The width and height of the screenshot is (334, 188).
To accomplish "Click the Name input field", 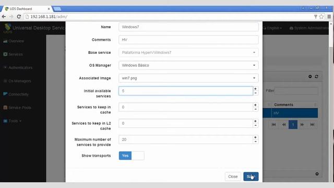I will (188, 27).
